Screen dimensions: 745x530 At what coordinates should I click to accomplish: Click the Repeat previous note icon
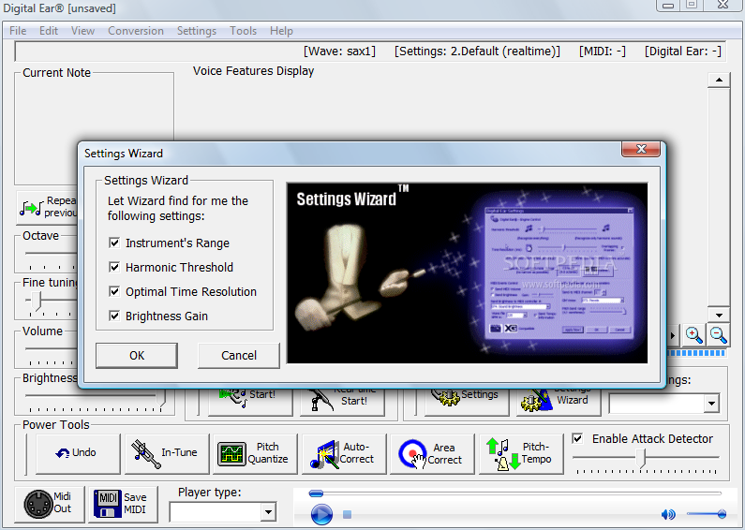pos(31,208)
